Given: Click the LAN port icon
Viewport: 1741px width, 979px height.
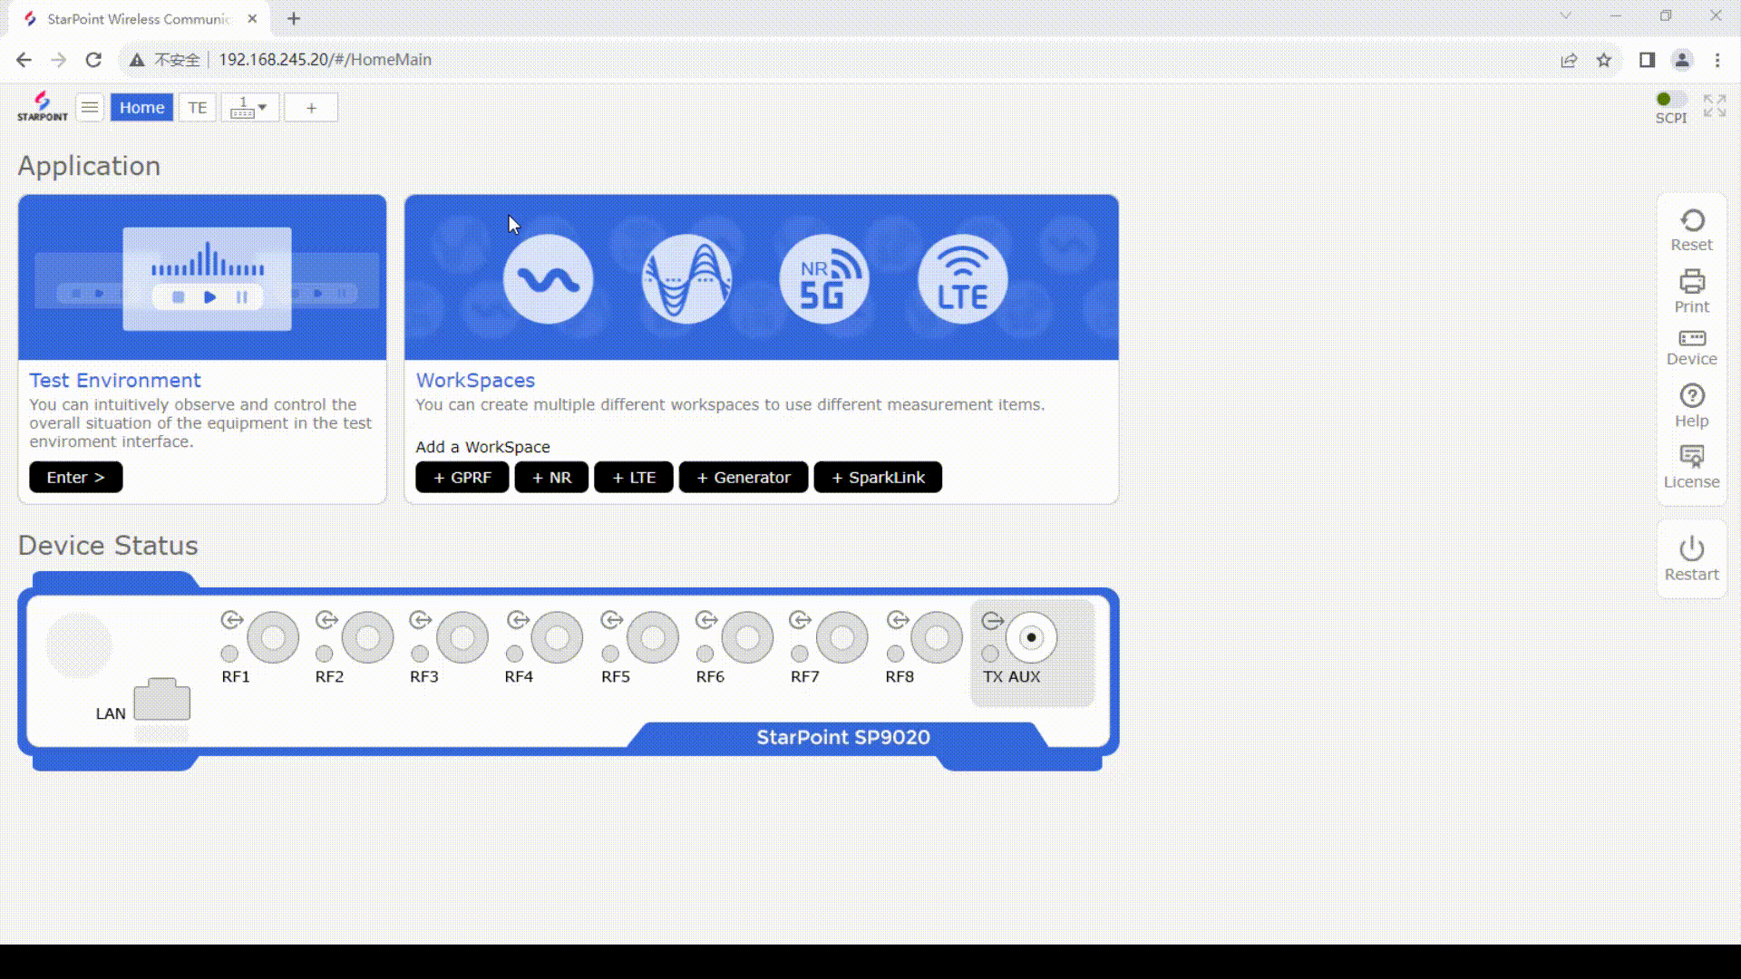Looking at the screenshot, I should [162, 699].
